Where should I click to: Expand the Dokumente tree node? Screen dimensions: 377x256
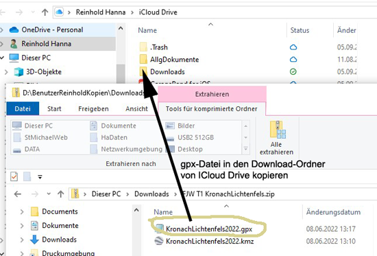pyautogui.click(x=22, y=226)
